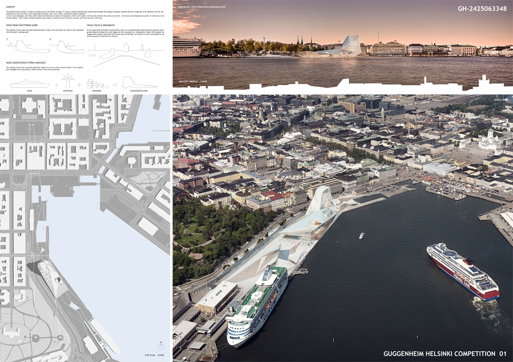Screen dimensions: 513x362
Task: Click the vessel outline diagram
Action: point(30,83)
